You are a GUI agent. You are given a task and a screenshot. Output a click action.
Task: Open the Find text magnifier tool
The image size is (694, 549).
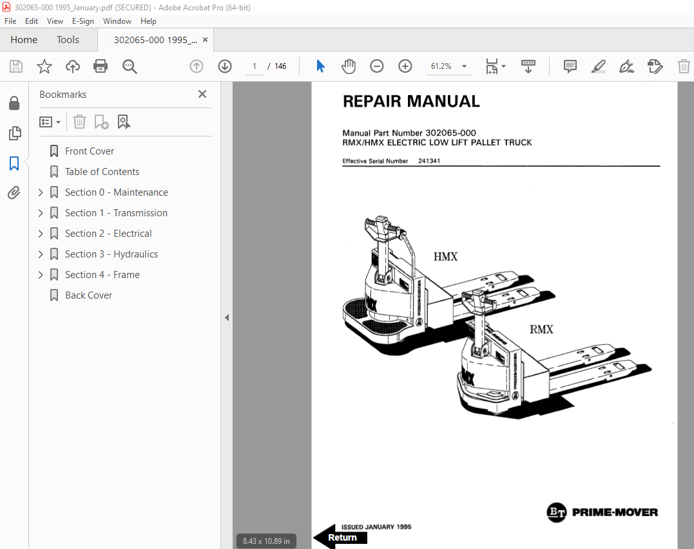[130, 66]
